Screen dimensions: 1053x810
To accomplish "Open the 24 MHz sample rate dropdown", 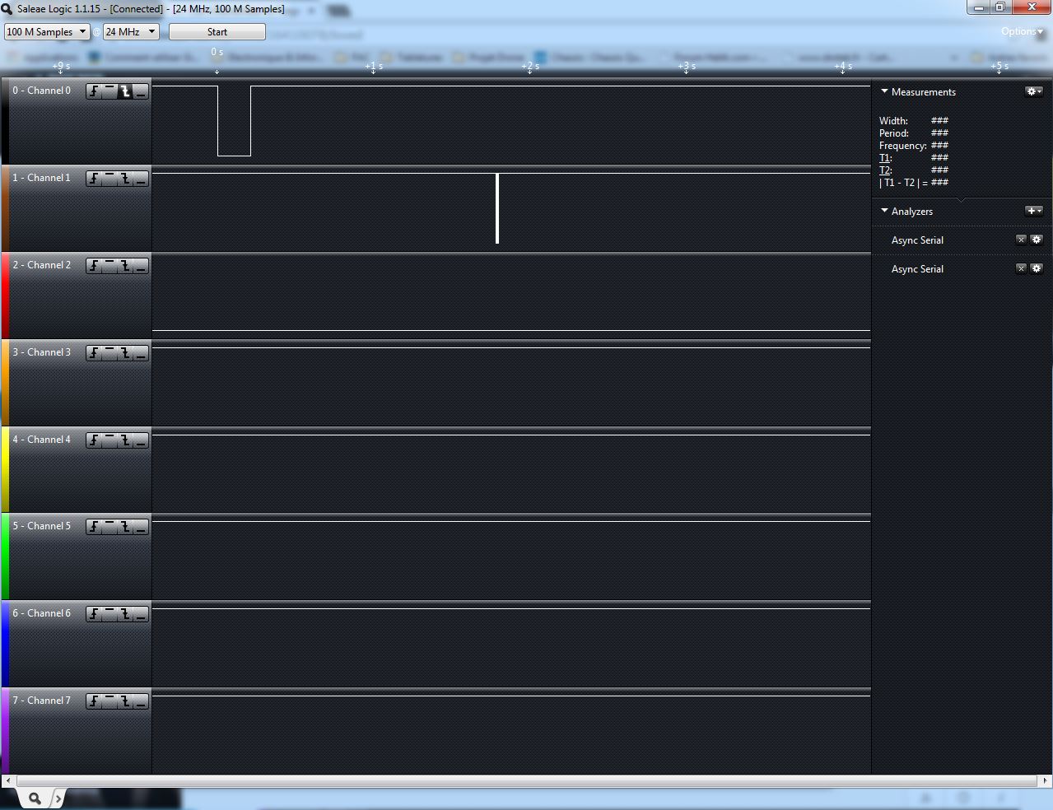I will (x=131, y=32).
